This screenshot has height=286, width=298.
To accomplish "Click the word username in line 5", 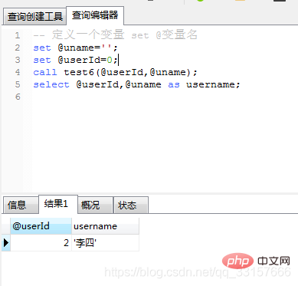I will coord(211,84).
